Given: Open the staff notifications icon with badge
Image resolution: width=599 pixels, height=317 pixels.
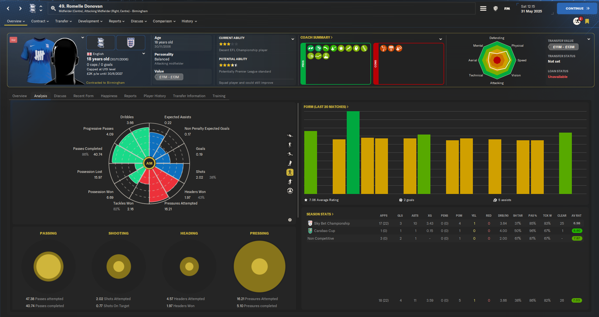Looking at the screenshot, I should pyautogui.click(x=577, y=21).
